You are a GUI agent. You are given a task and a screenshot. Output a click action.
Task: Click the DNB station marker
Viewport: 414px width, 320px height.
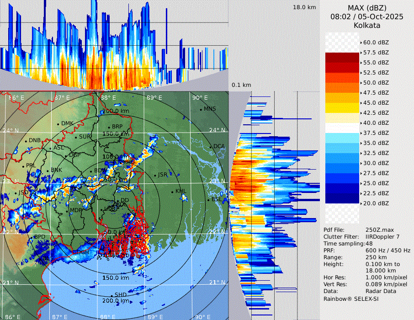click(x=26, y=140)
